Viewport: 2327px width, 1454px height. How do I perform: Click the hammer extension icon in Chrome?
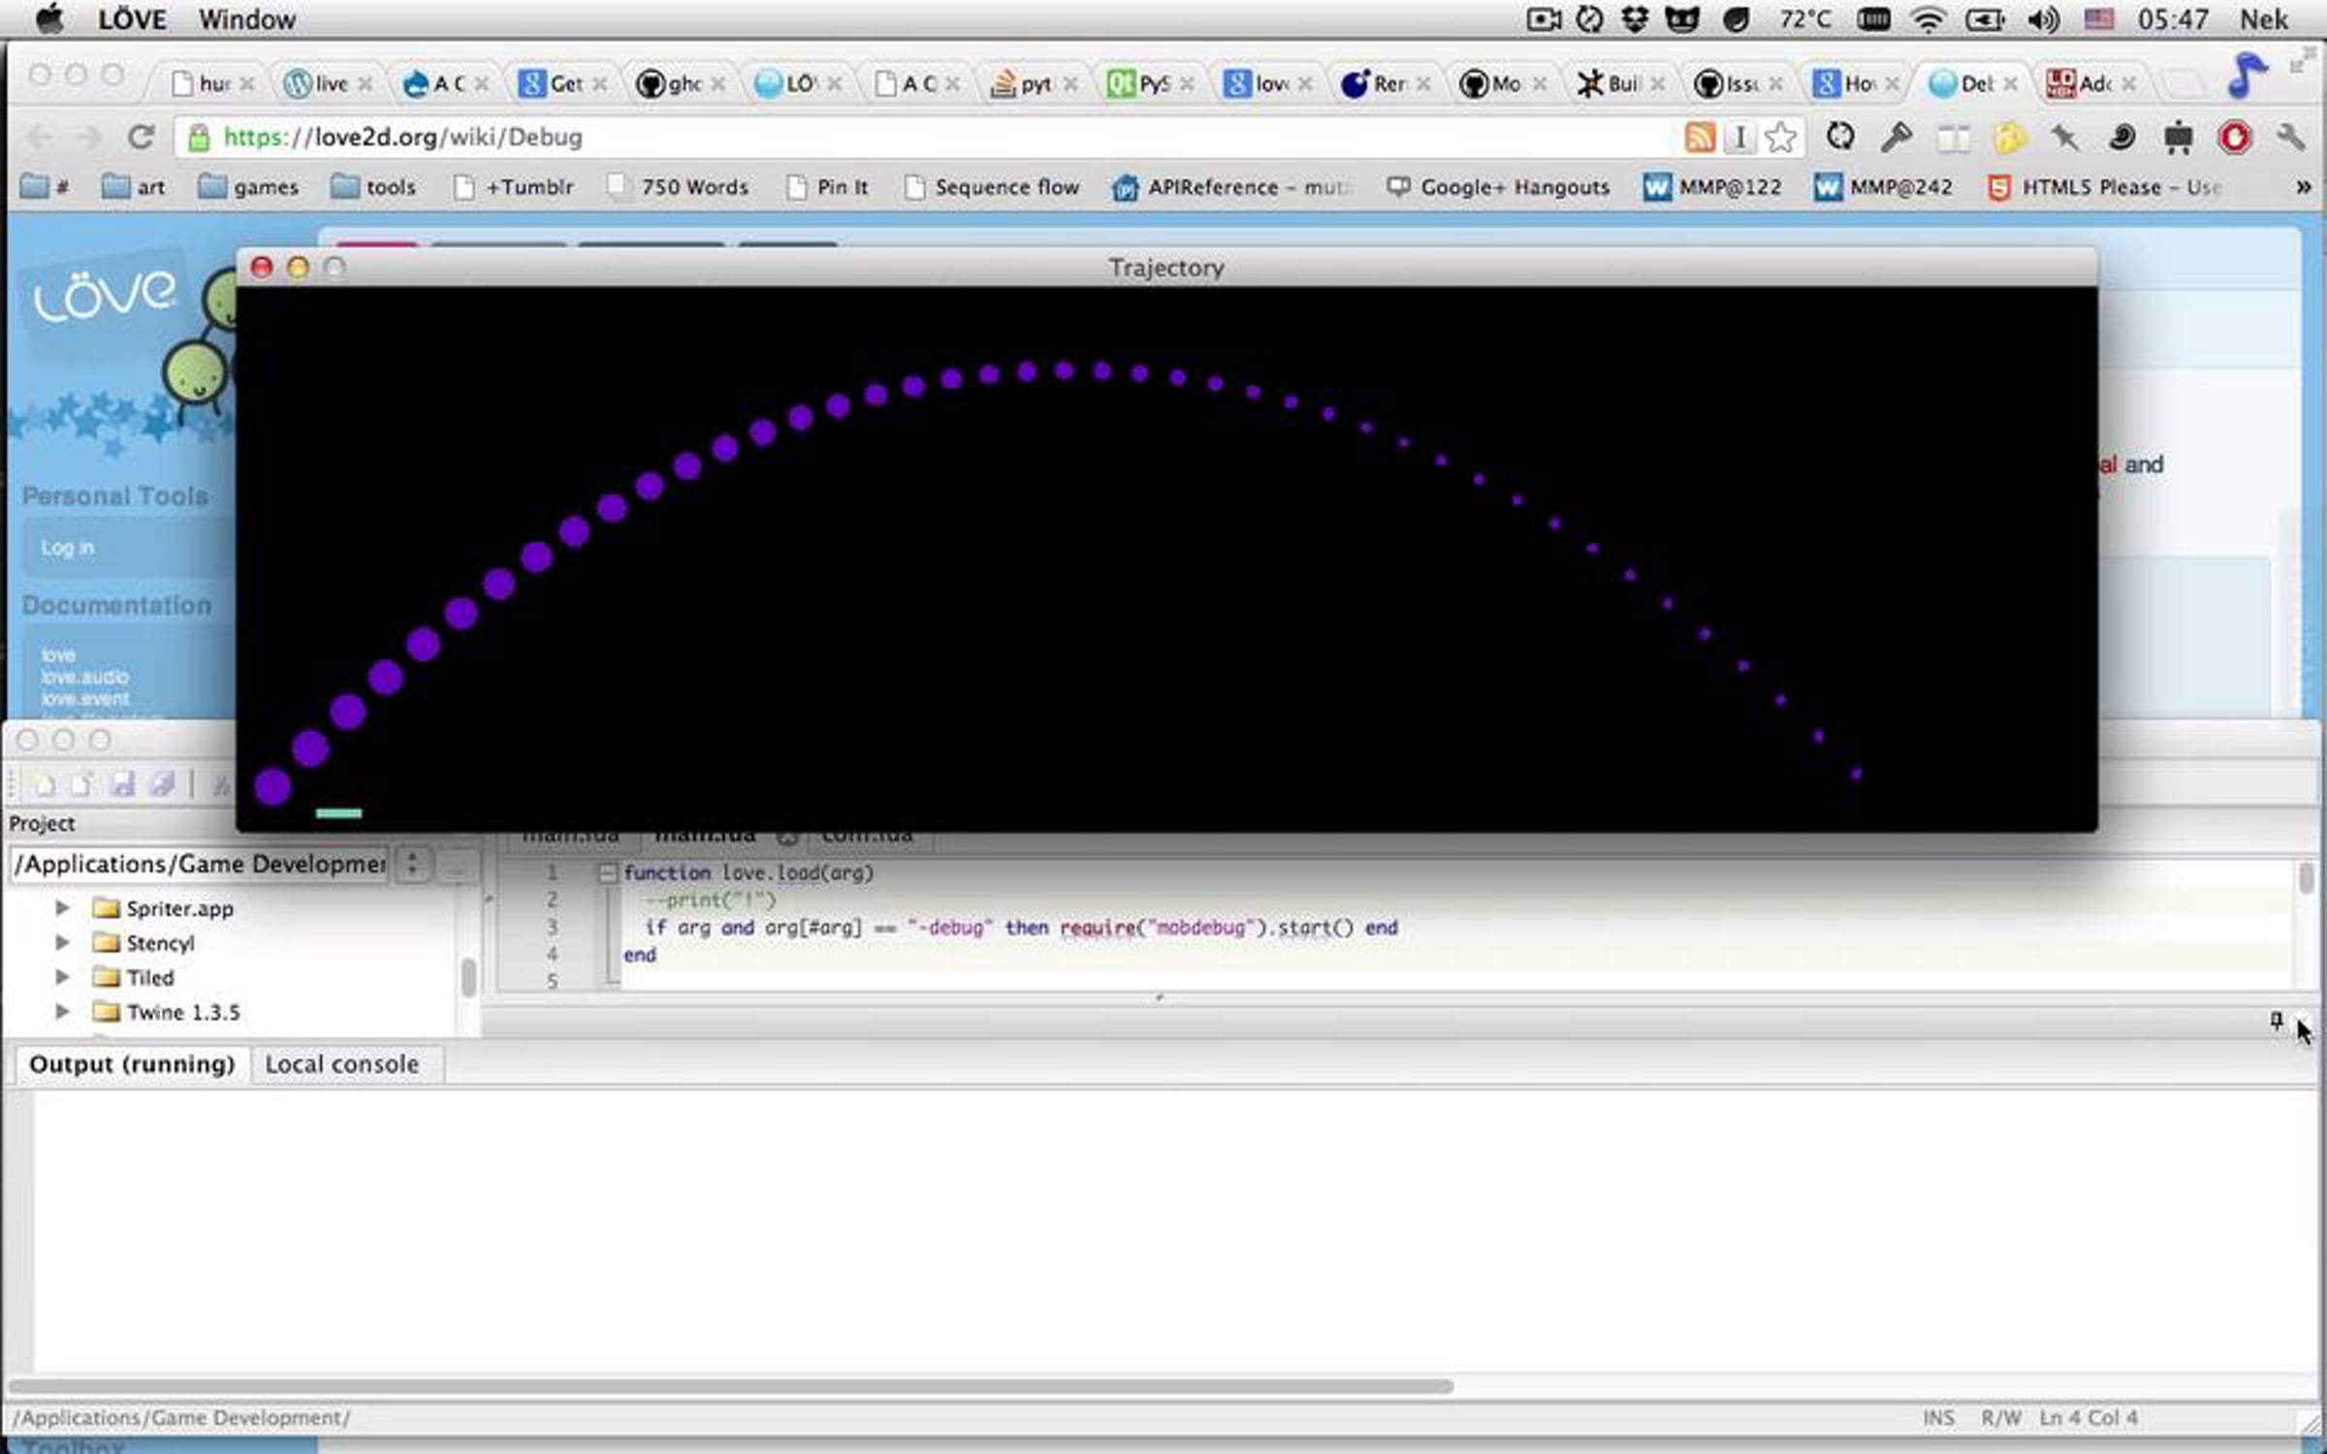[1896, 137]
